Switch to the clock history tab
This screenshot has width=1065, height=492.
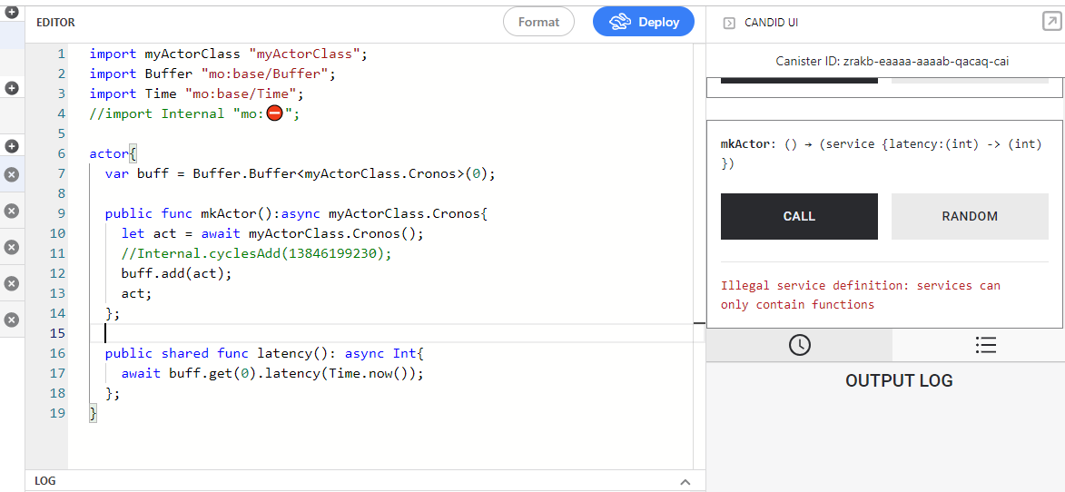click(x=799, y=345)
